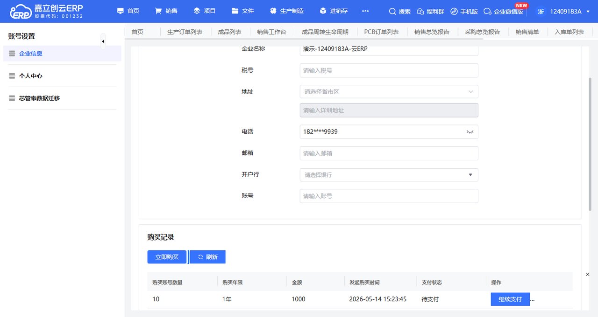The image size is (598, 317).
Task: Click the 请输入详细地址 field
Action: pyautogui.click(x=389, y=110)
